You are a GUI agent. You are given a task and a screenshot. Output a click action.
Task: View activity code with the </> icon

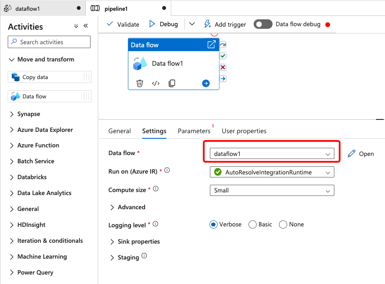click(x=156, y=83)
